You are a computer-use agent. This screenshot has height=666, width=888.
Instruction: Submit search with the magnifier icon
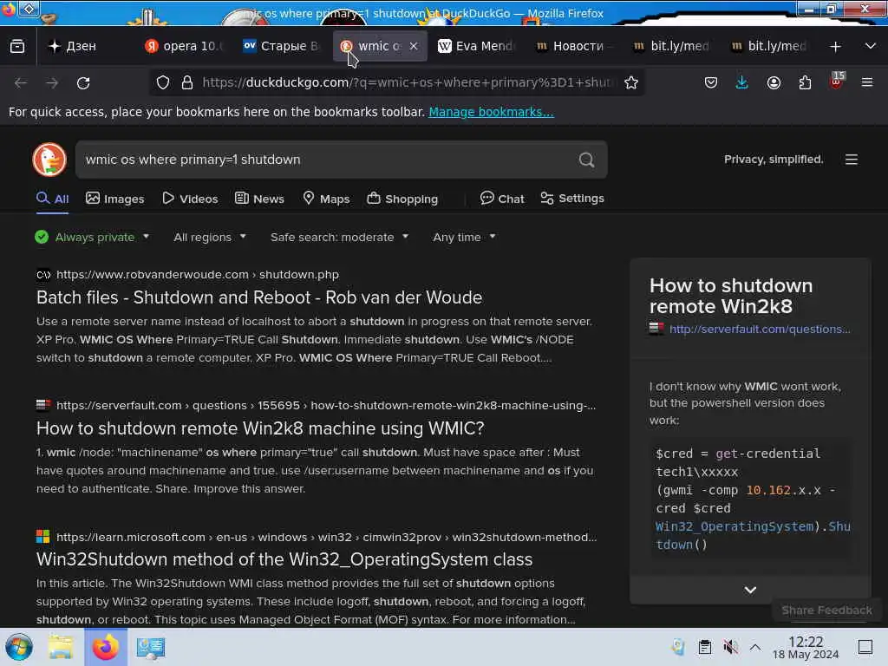(x=587, y=160)
